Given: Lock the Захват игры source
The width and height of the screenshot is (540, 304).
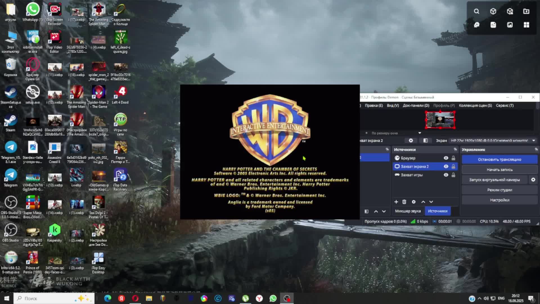Looking at the screenshot, I should point(453,175).
